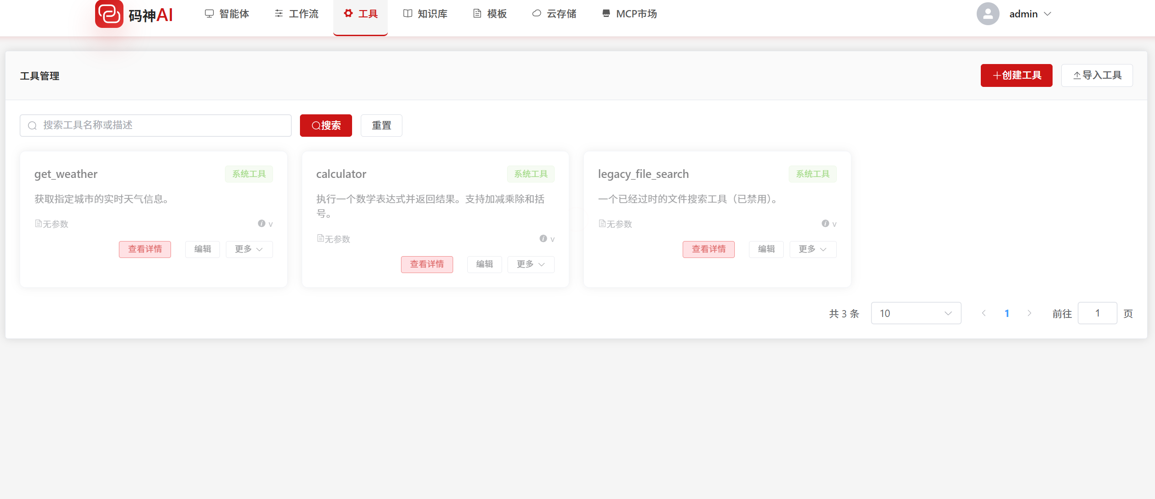Go to next page arrow in pagination

coord(1029,313)
